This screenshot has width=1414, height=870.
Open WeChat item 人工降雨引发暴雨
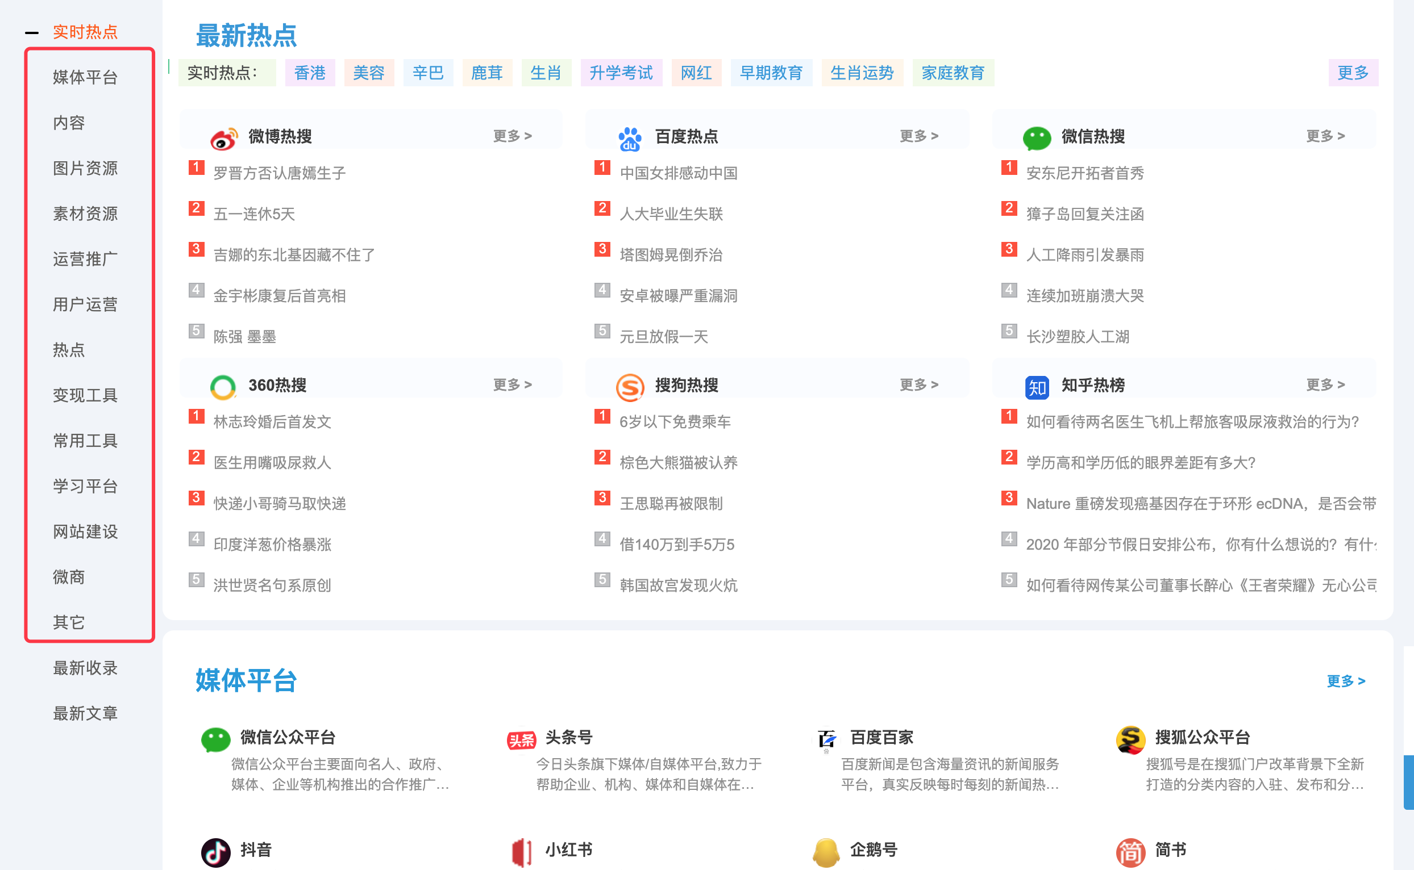pyautogui.click(x=1085, y=255)
